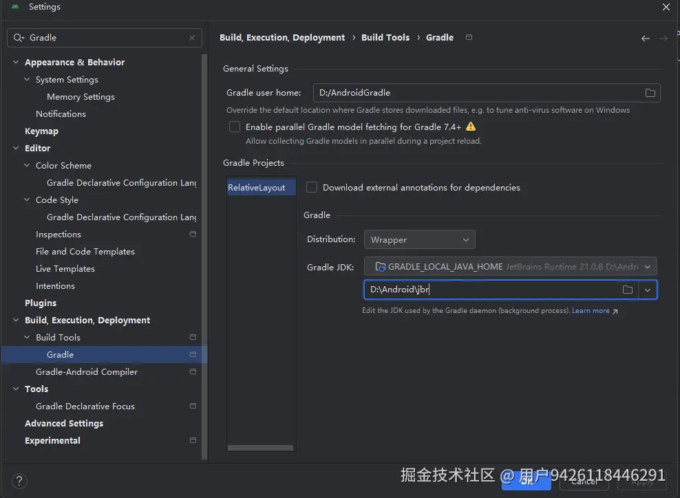Click project-level icon beside Gradle breadcrumb
Screen dimensions: 680x498
coord(469,37)
